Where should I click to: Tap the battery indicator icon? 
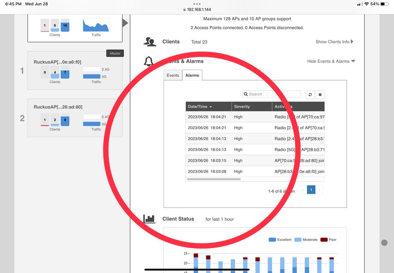pyautogui.click(x=385, y=4)
